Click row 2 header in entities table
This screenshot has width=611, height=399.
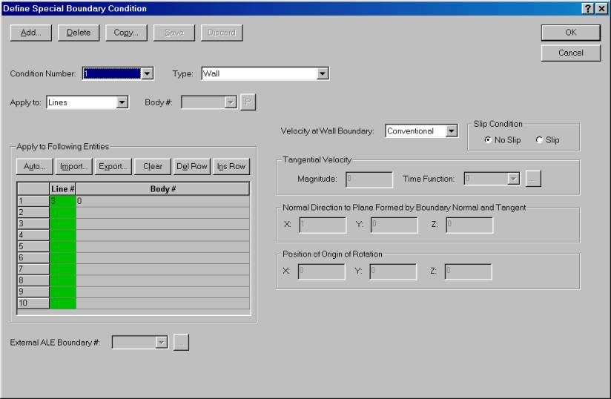tap(33, 211)
